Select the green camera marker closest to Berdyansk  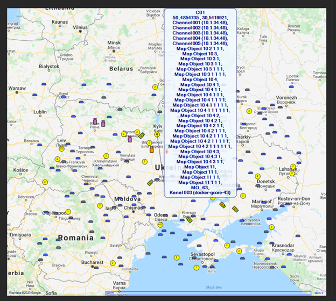tap(235, 209)
